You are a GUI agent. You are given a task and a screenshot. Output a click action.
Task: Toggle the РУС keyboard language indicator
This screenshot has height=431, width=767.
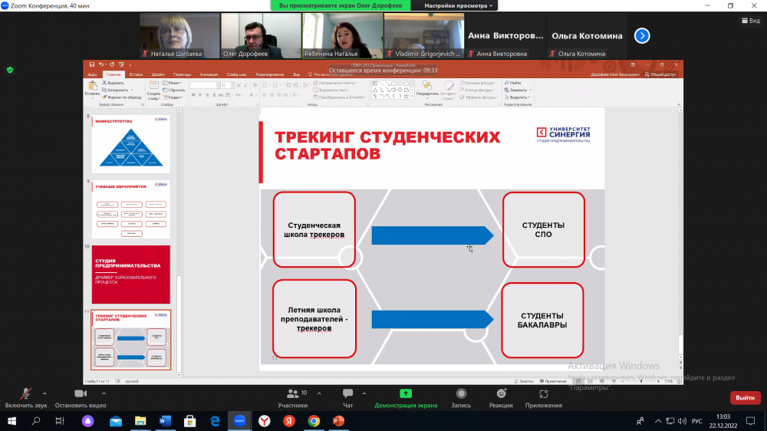click(x=697, y=421)
